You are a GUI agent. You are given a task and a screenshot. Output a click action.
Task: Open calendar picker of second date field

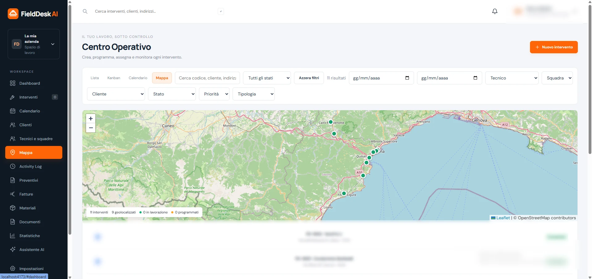click(475, 78)
